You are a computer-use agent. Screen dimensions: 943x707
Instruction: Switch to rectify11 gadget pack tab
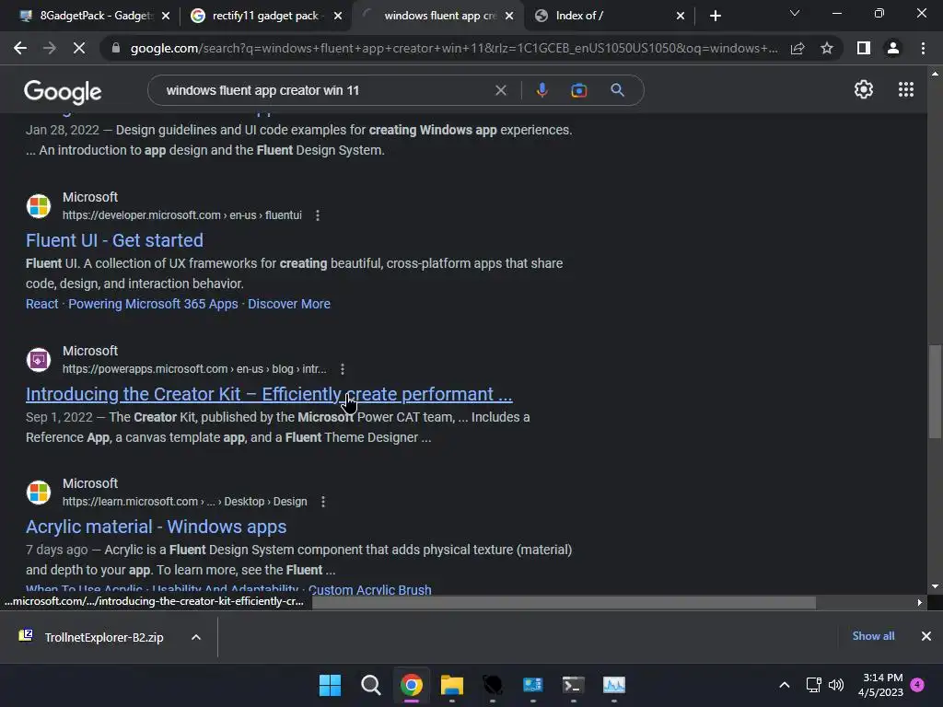pyautogui.click(x=263, y=16)
